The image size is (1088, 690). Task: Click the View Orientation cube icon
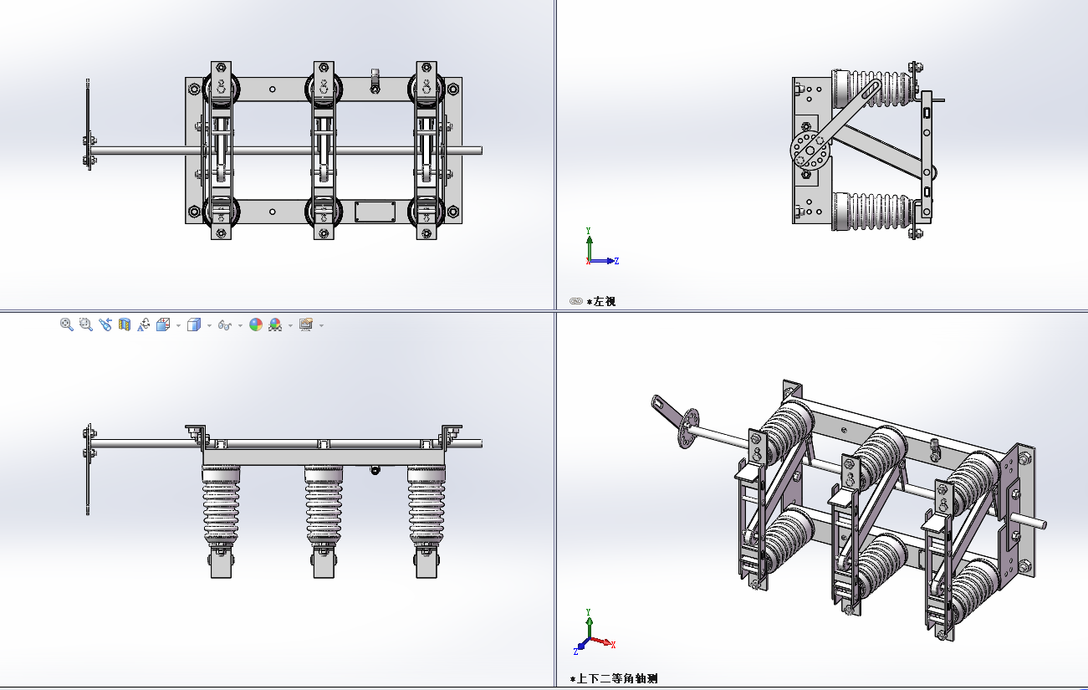coord(163,325)
